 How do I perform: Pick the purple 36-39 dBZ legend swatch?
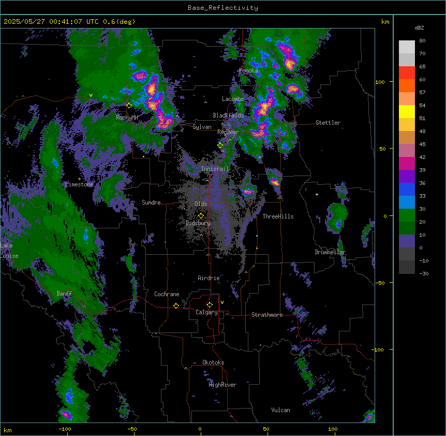tap(407, 177)
